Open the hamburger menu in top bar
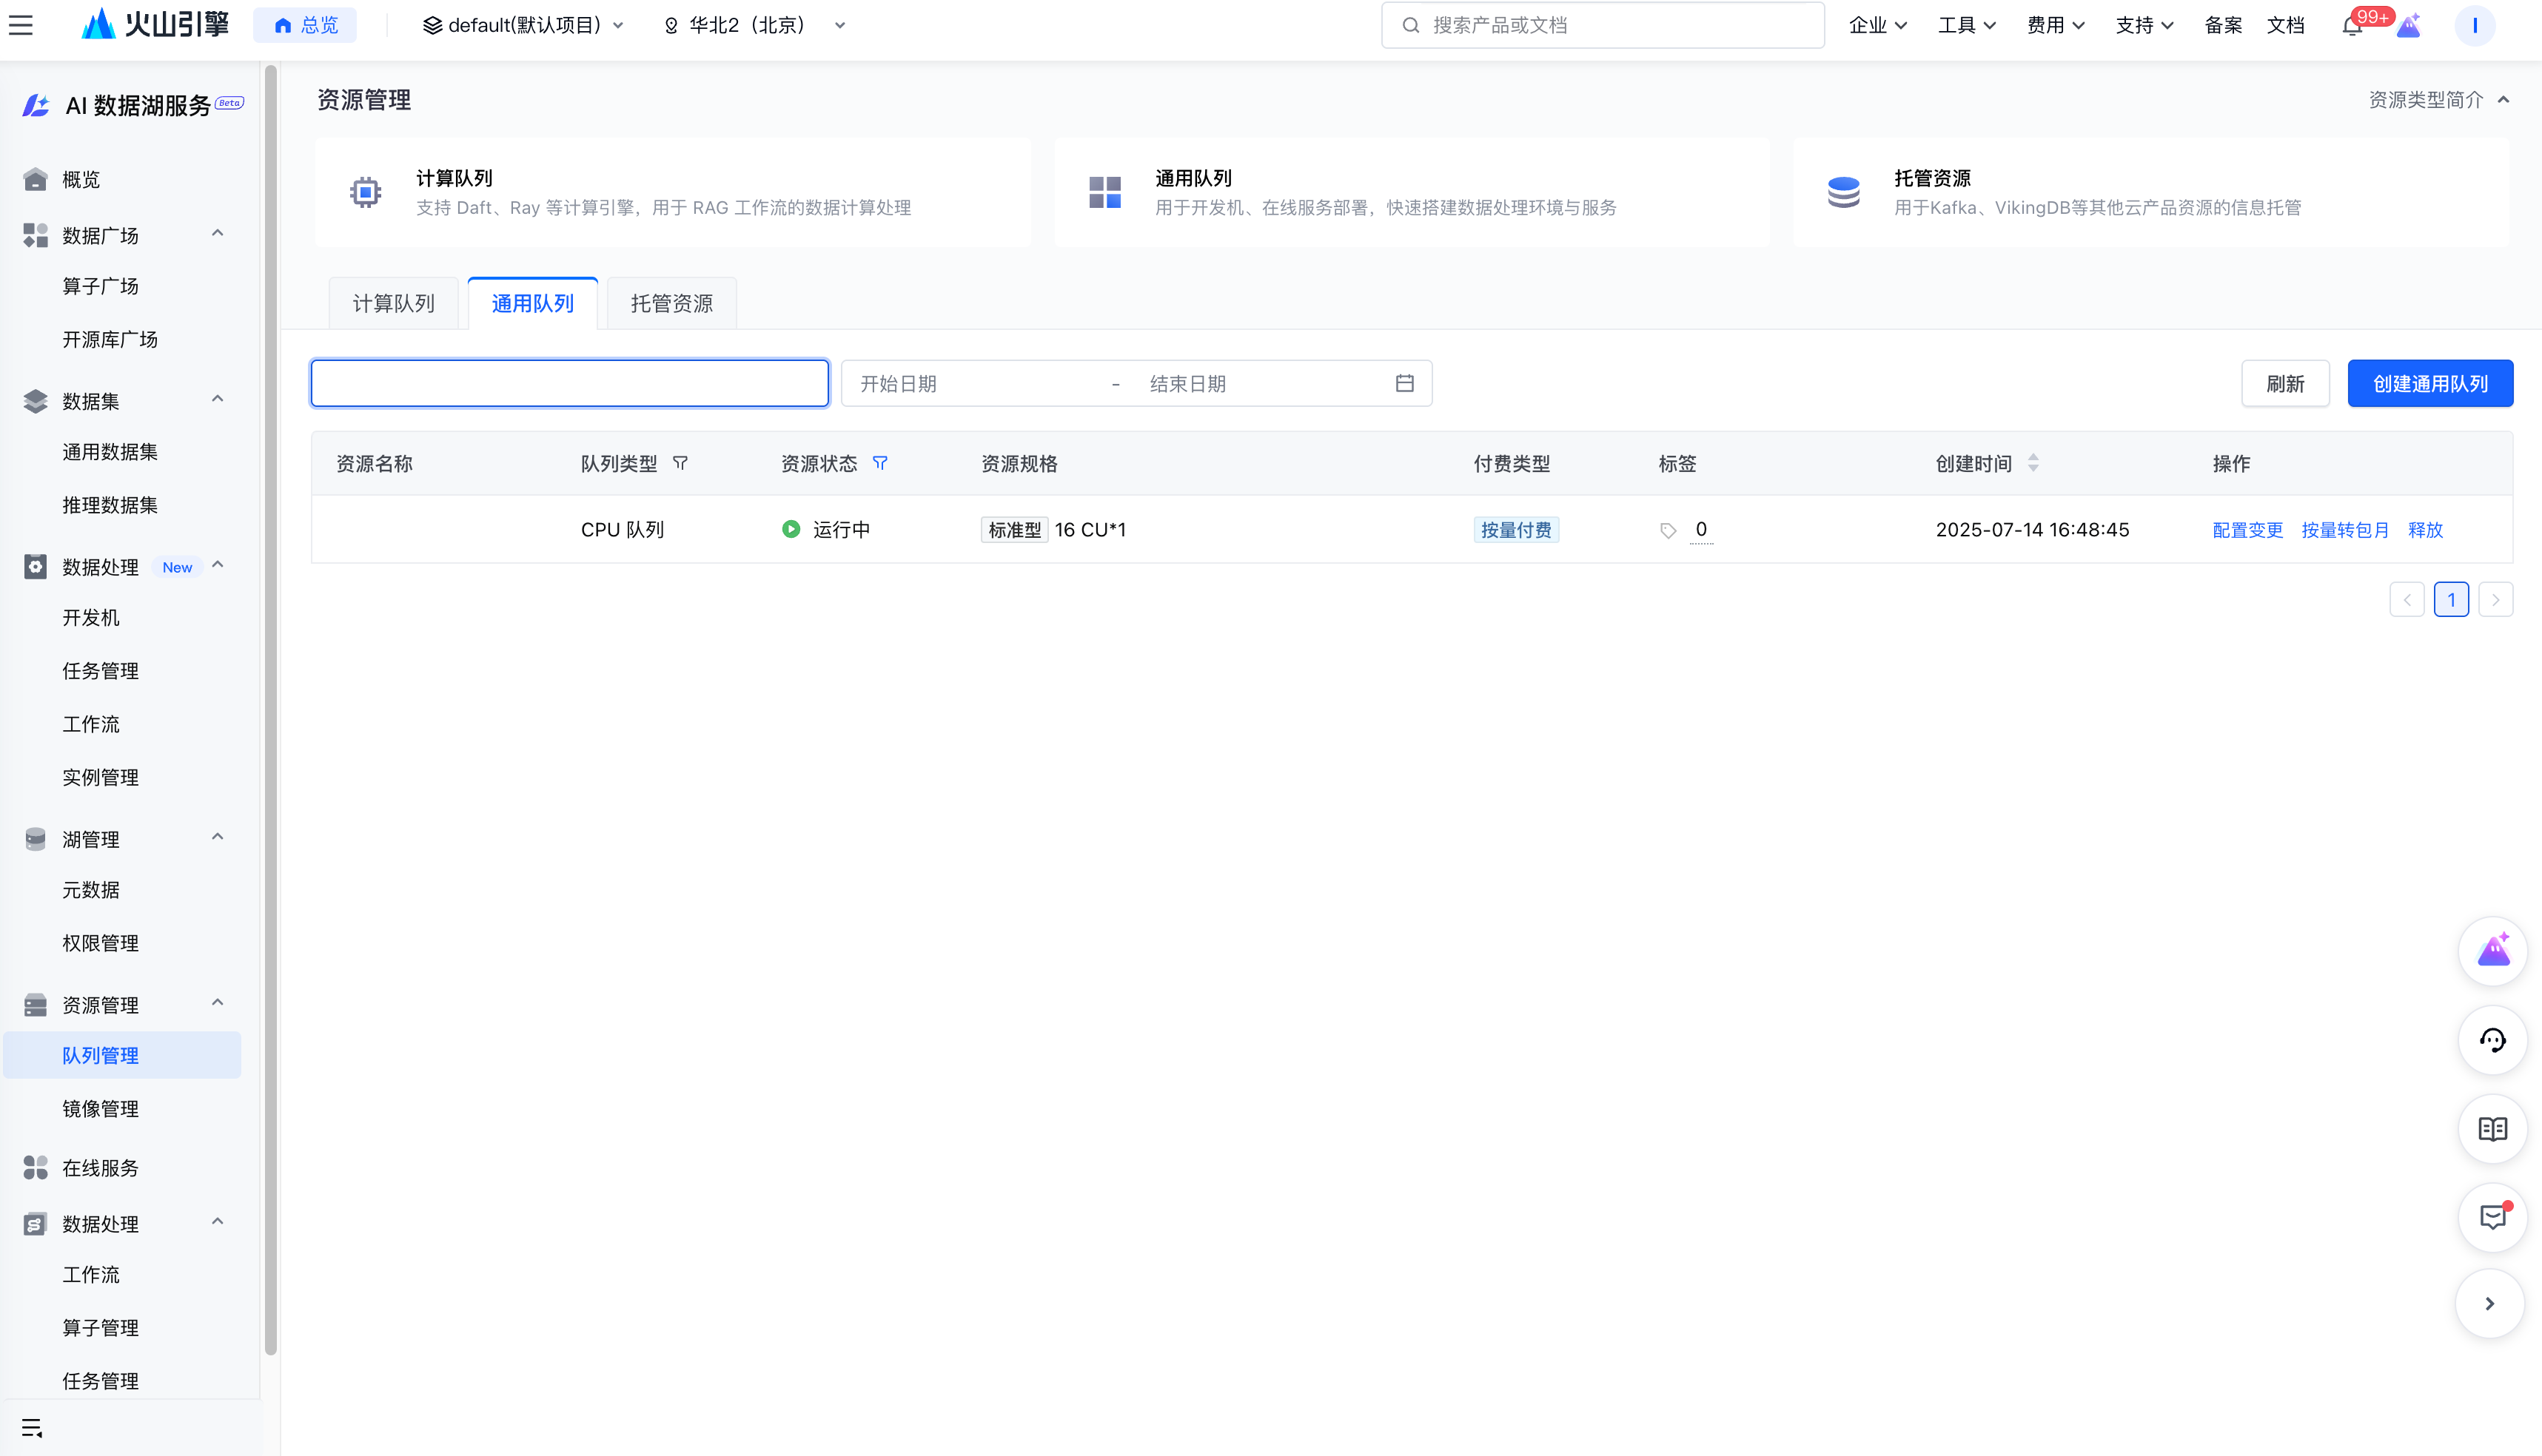 pos(21,25)
